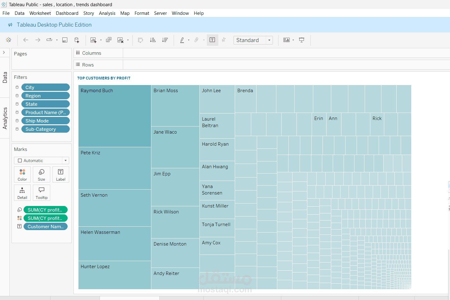450x300 pixels.
Task: Click the Group Members paperclip icon
Action: 196,40
